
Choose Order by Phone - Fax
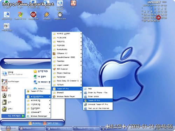pyautogui.click(x=98, y=93)
